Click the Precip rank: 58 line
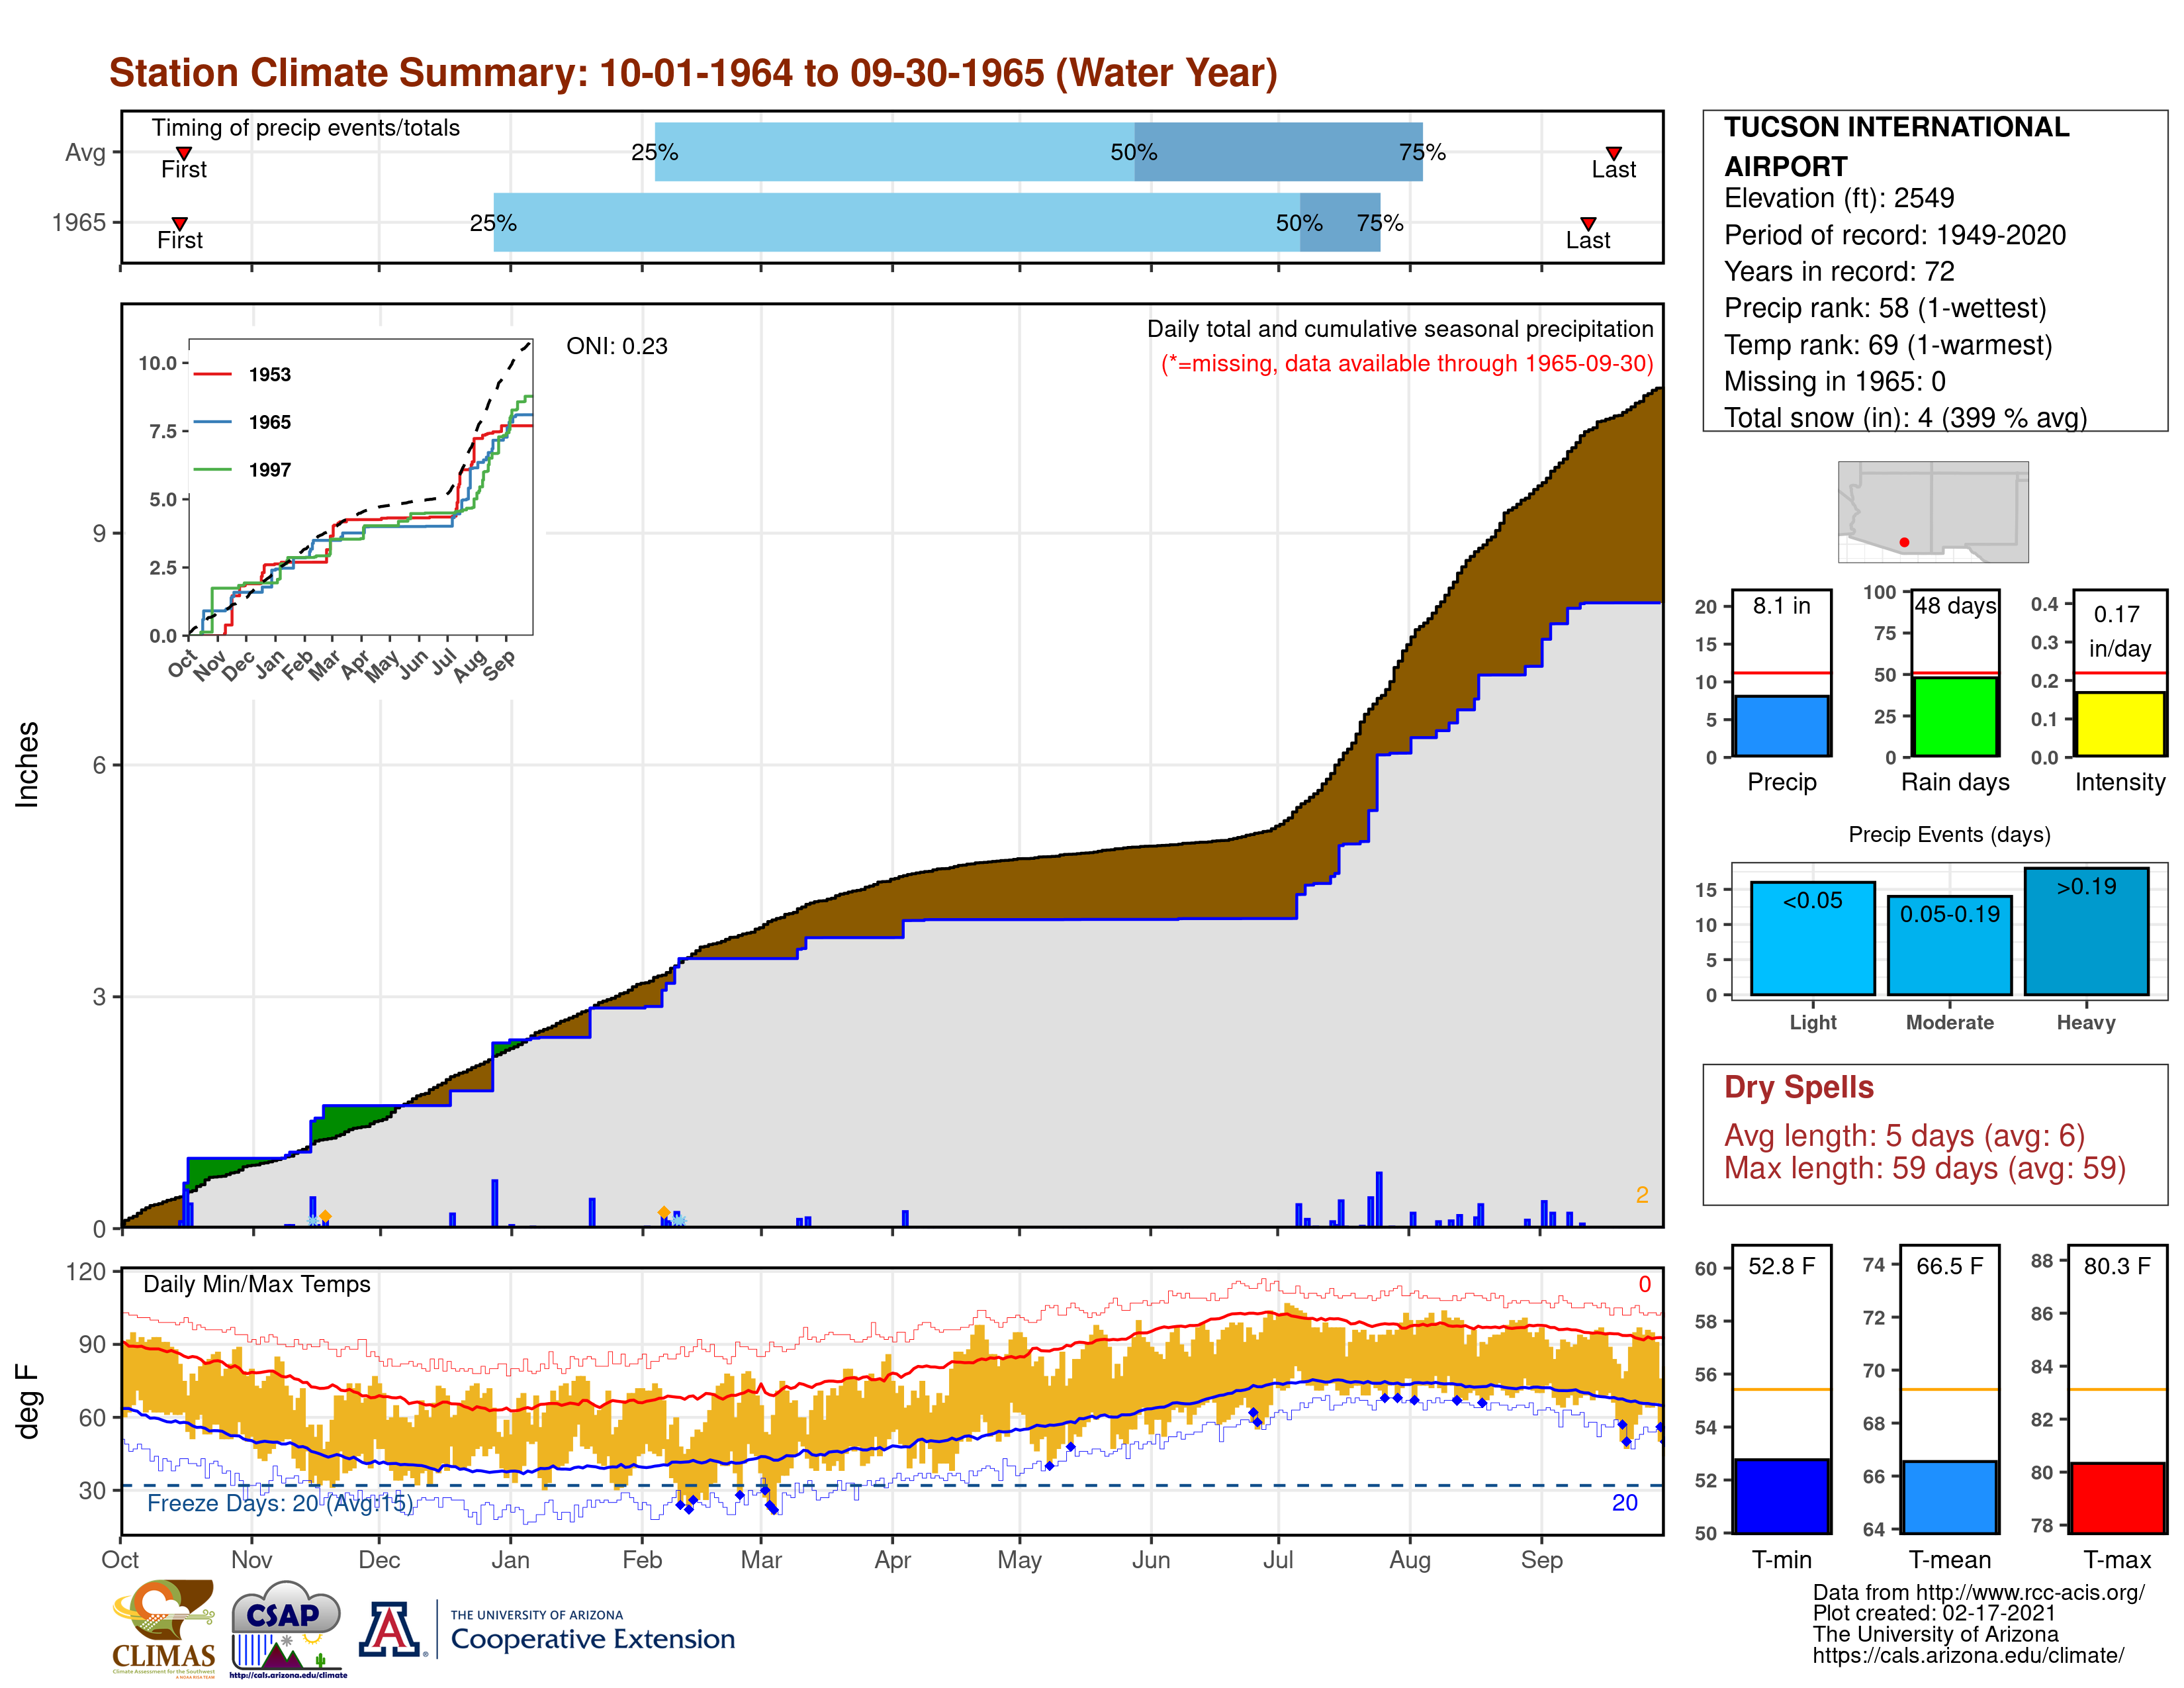This screenshot has width=2184, height=1688. [1885, 308]
